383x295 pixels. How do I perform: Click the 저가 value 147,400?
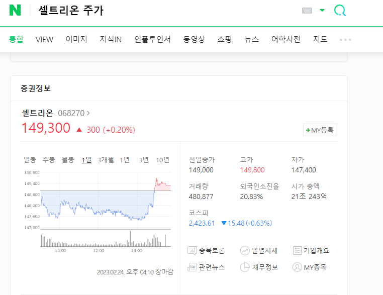(x=304, y=170)
